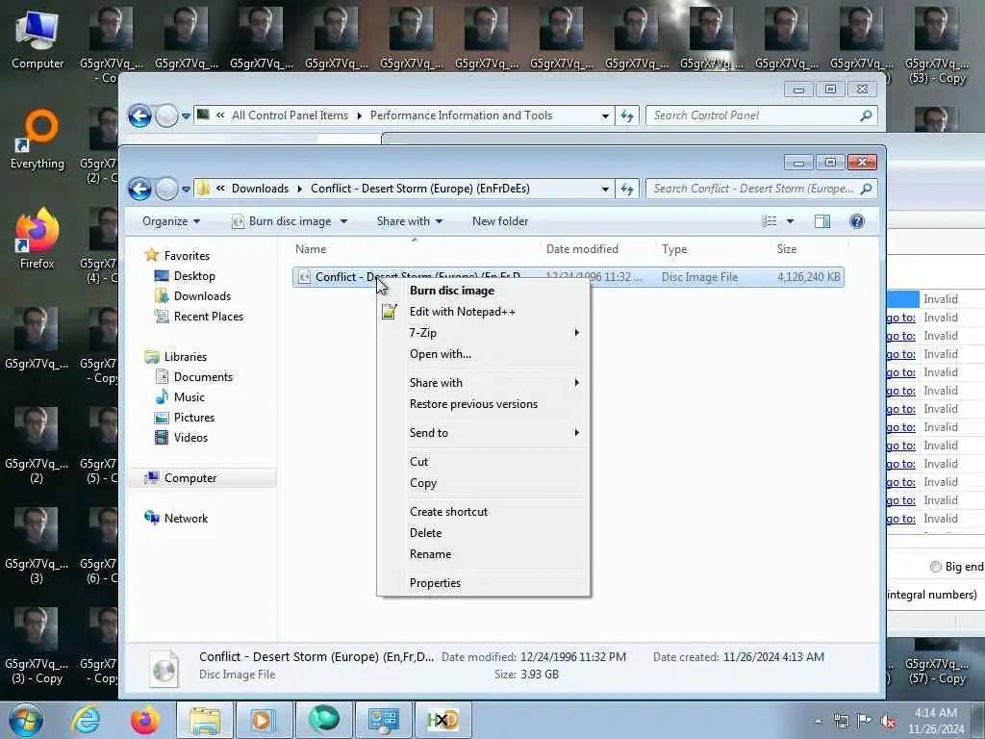Open Downloads in navigation pane
The width and height of the screenshot is (985, 739).
[x=202, y=296]
